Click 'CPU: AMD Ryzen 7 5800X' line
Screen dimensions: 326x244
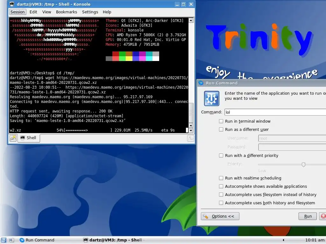[146, 35]
